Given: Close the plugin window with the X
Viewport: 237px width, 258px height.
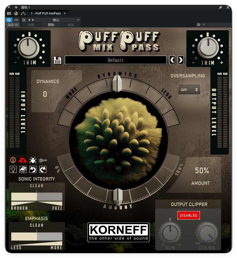Looking at the screenshot, I should pyautogui.click(x=228, y=7).
